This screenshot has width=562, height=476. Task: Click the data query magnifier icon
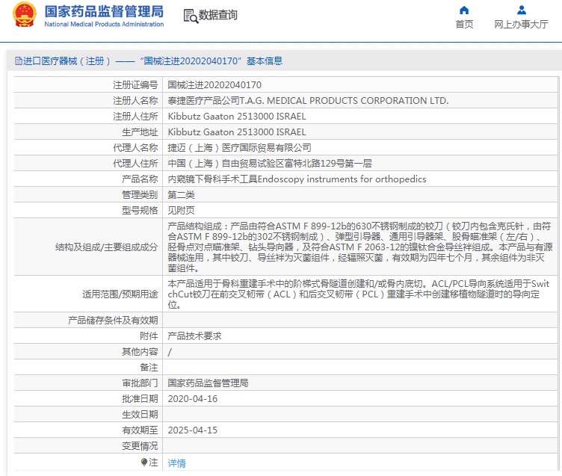coord(191,16)
